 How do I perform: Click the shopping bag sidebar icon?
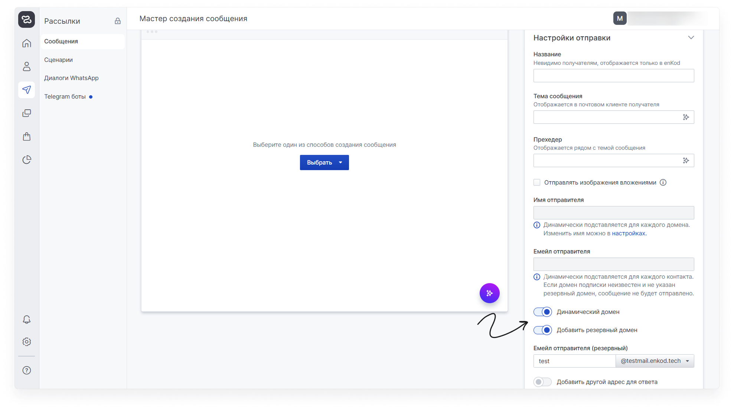coord(27,136)
